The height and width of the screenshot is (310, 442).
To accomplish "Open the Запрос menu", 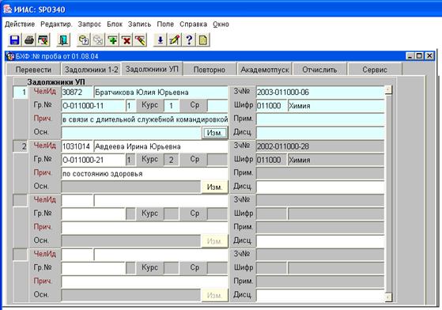I will tap(89, 25).
